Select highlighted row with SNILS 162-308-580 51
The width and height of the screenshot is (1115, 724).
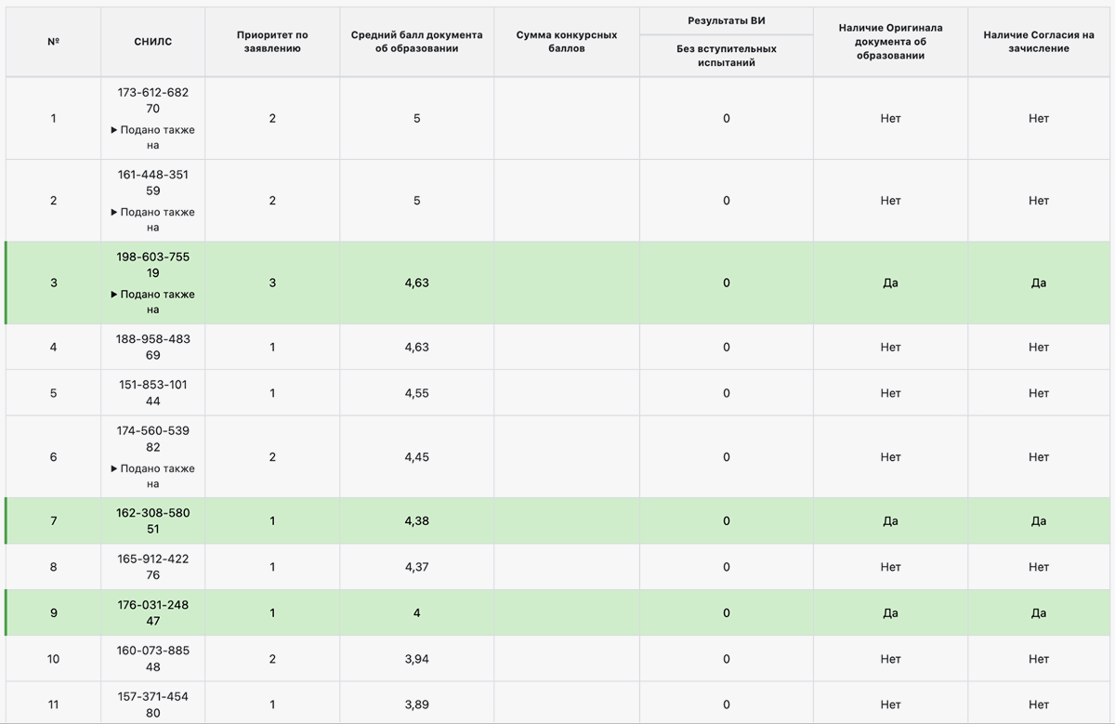pos(557,520)
